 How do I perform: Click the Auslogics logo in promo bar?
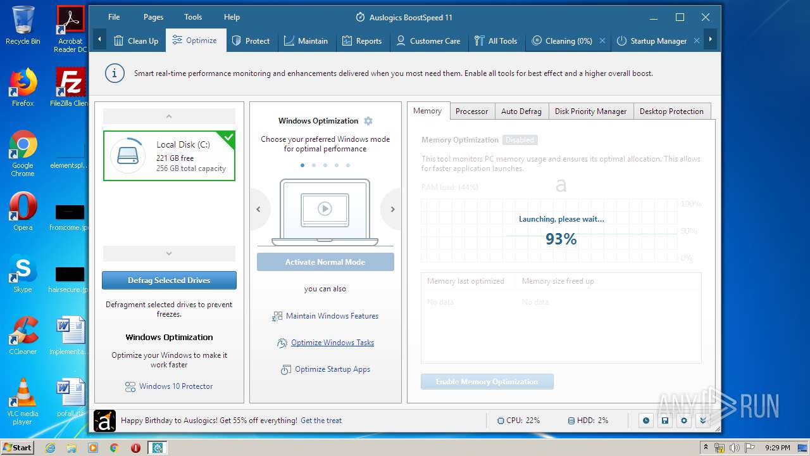pyautogui.click(x=104, y=421)
